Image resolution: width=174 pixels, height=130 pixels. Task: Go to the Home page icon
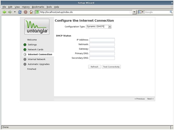pos(31,12)
